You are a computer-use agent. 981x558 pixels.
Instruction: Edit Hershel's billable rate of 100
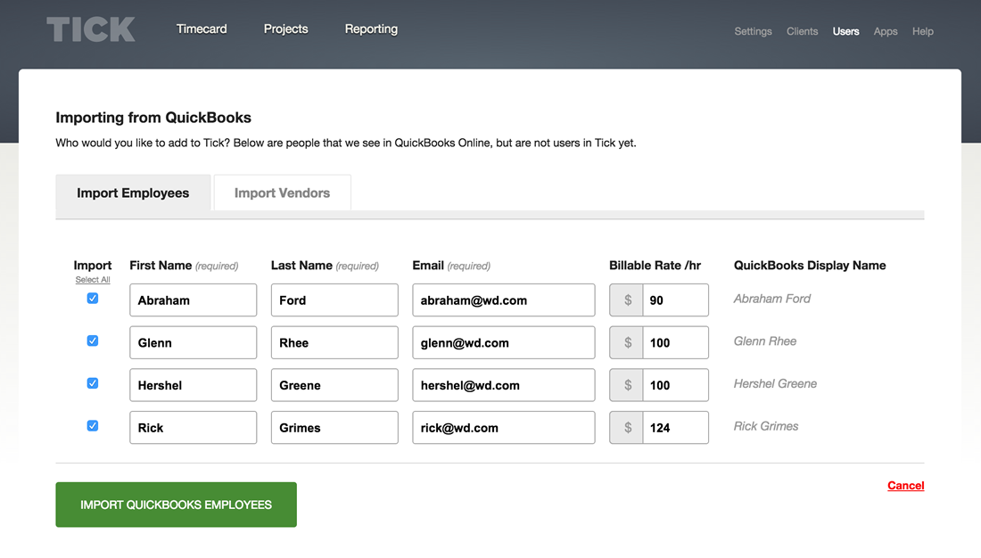[x=676, y=385]
